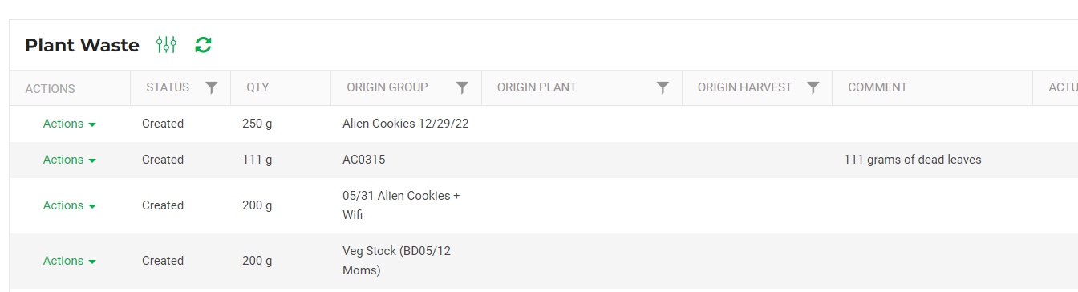Click the Alien Cookies 12/29/22 group cell
The width and height of the screenshot is (1078, 292).
pos(406,124)
